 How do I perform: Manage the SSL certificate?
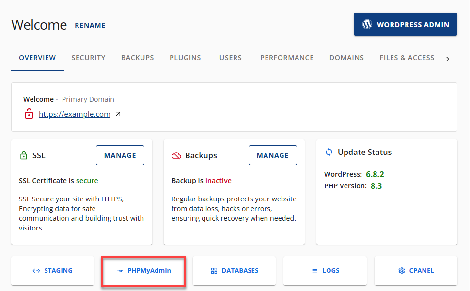tap(120, 155)
